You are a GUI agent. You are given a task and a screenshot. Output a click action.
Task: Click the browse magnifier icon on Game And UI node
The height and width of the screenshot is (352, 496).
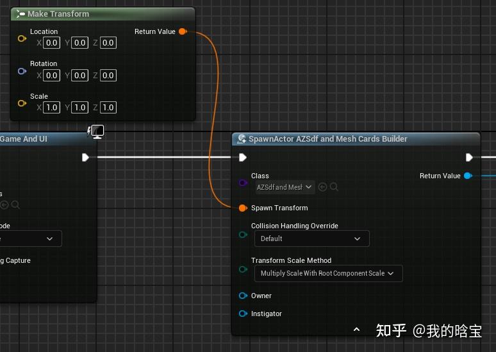(x=15, y=205)
